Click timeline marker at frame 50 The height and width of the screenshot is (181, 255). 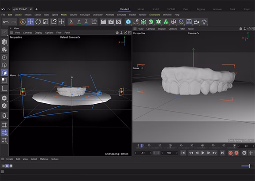point(192,146)
